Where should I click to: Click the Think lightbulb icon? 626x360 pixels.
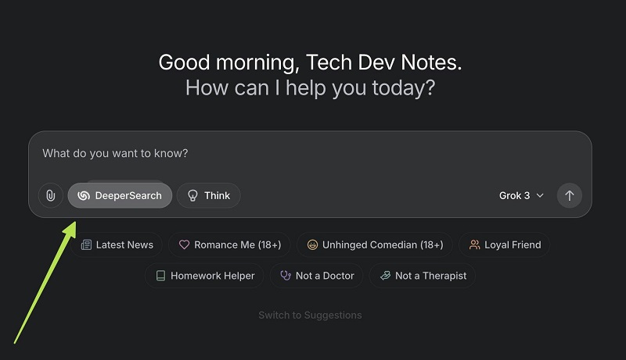coord(192,195)
